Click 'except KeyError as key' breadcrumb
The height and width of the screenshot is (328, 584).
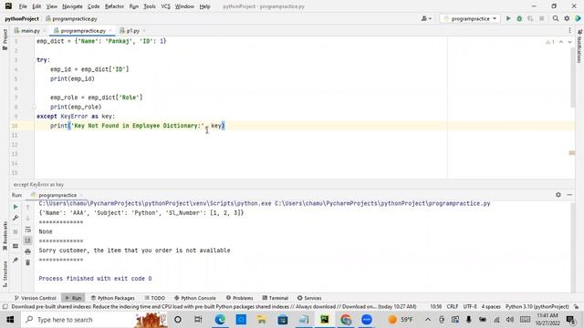coord(38,184)
